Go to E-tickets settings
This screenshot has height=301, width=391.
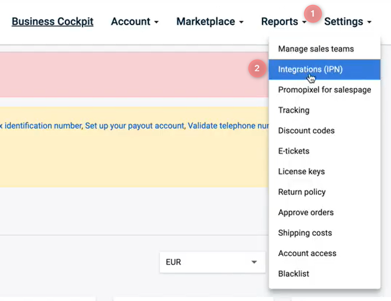click(x=293, y=151)
